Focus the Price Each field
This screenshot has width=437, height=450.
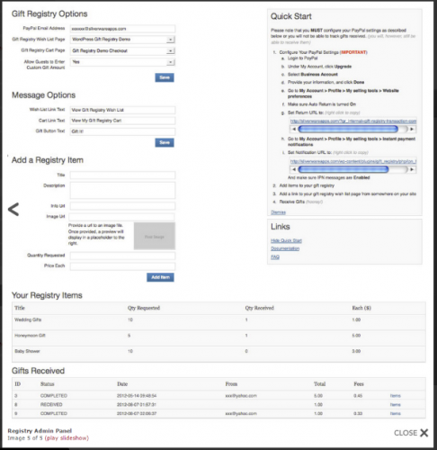[122, 266]
